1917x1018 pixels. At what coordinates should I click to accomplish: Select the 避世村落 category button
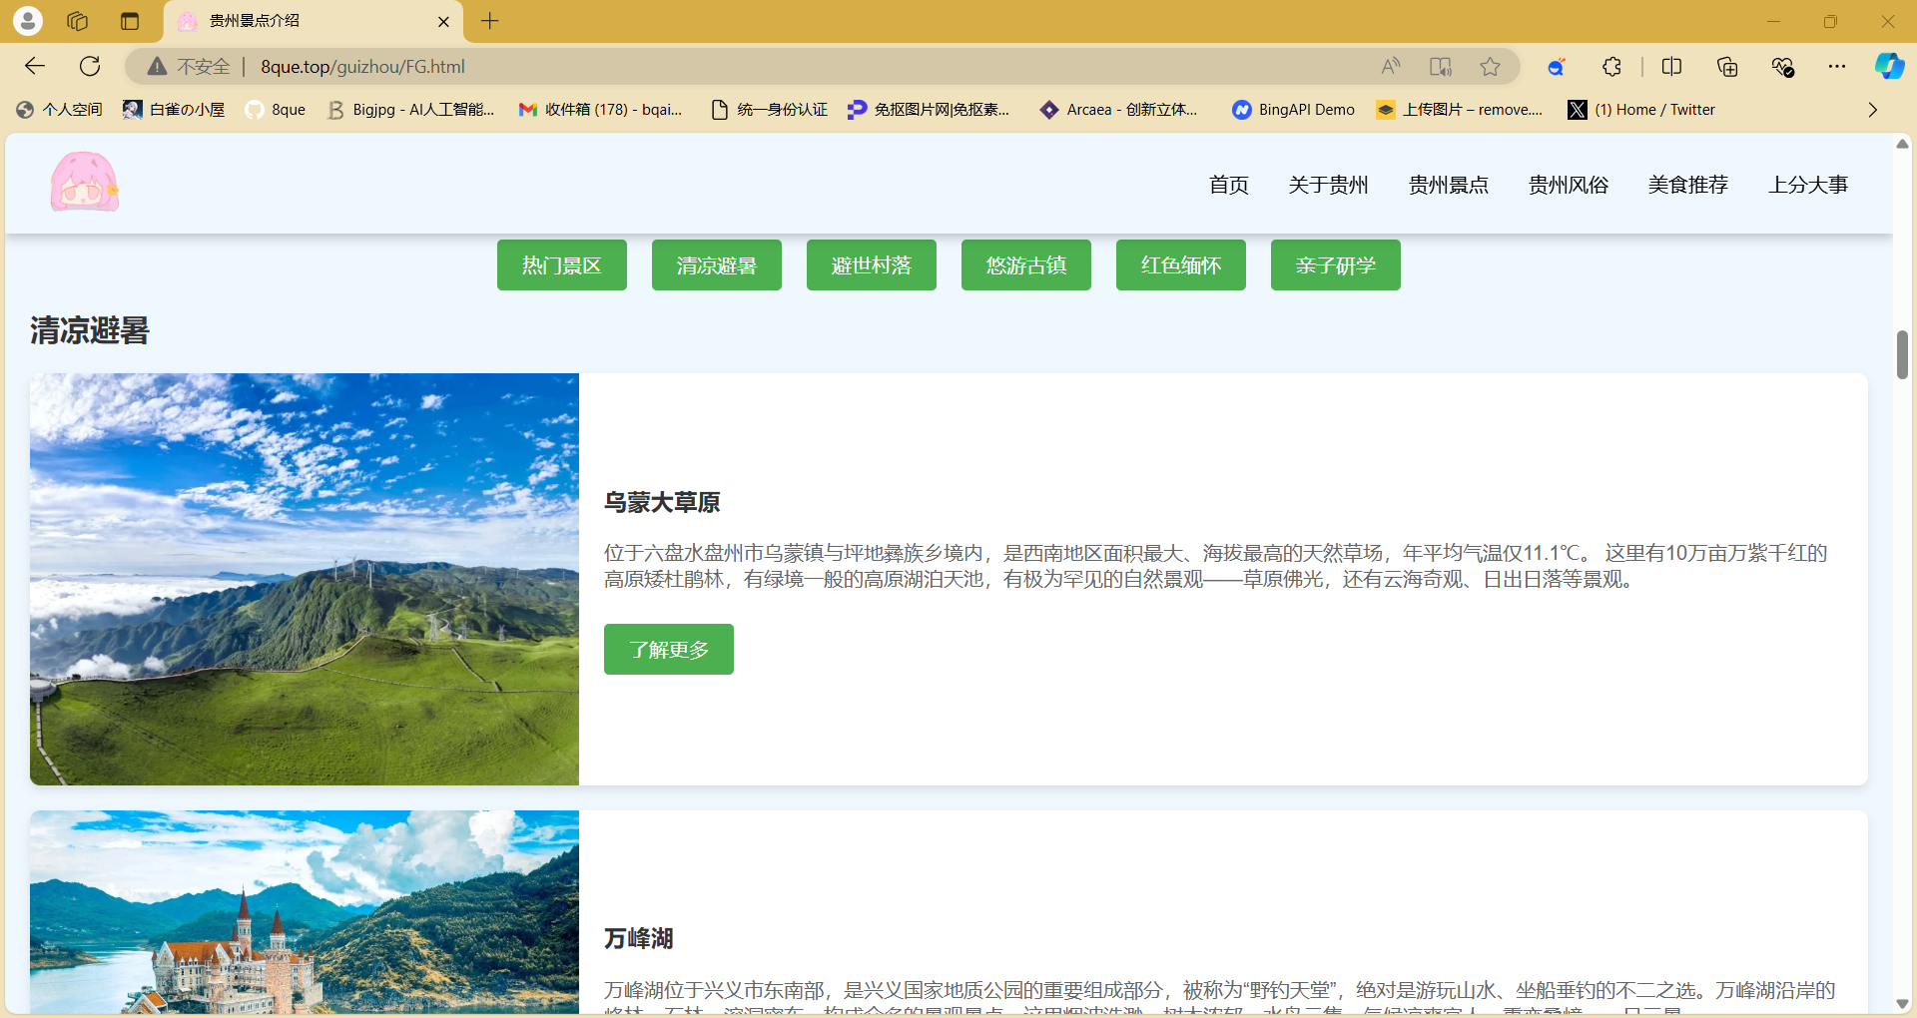(x=871, y=265)
